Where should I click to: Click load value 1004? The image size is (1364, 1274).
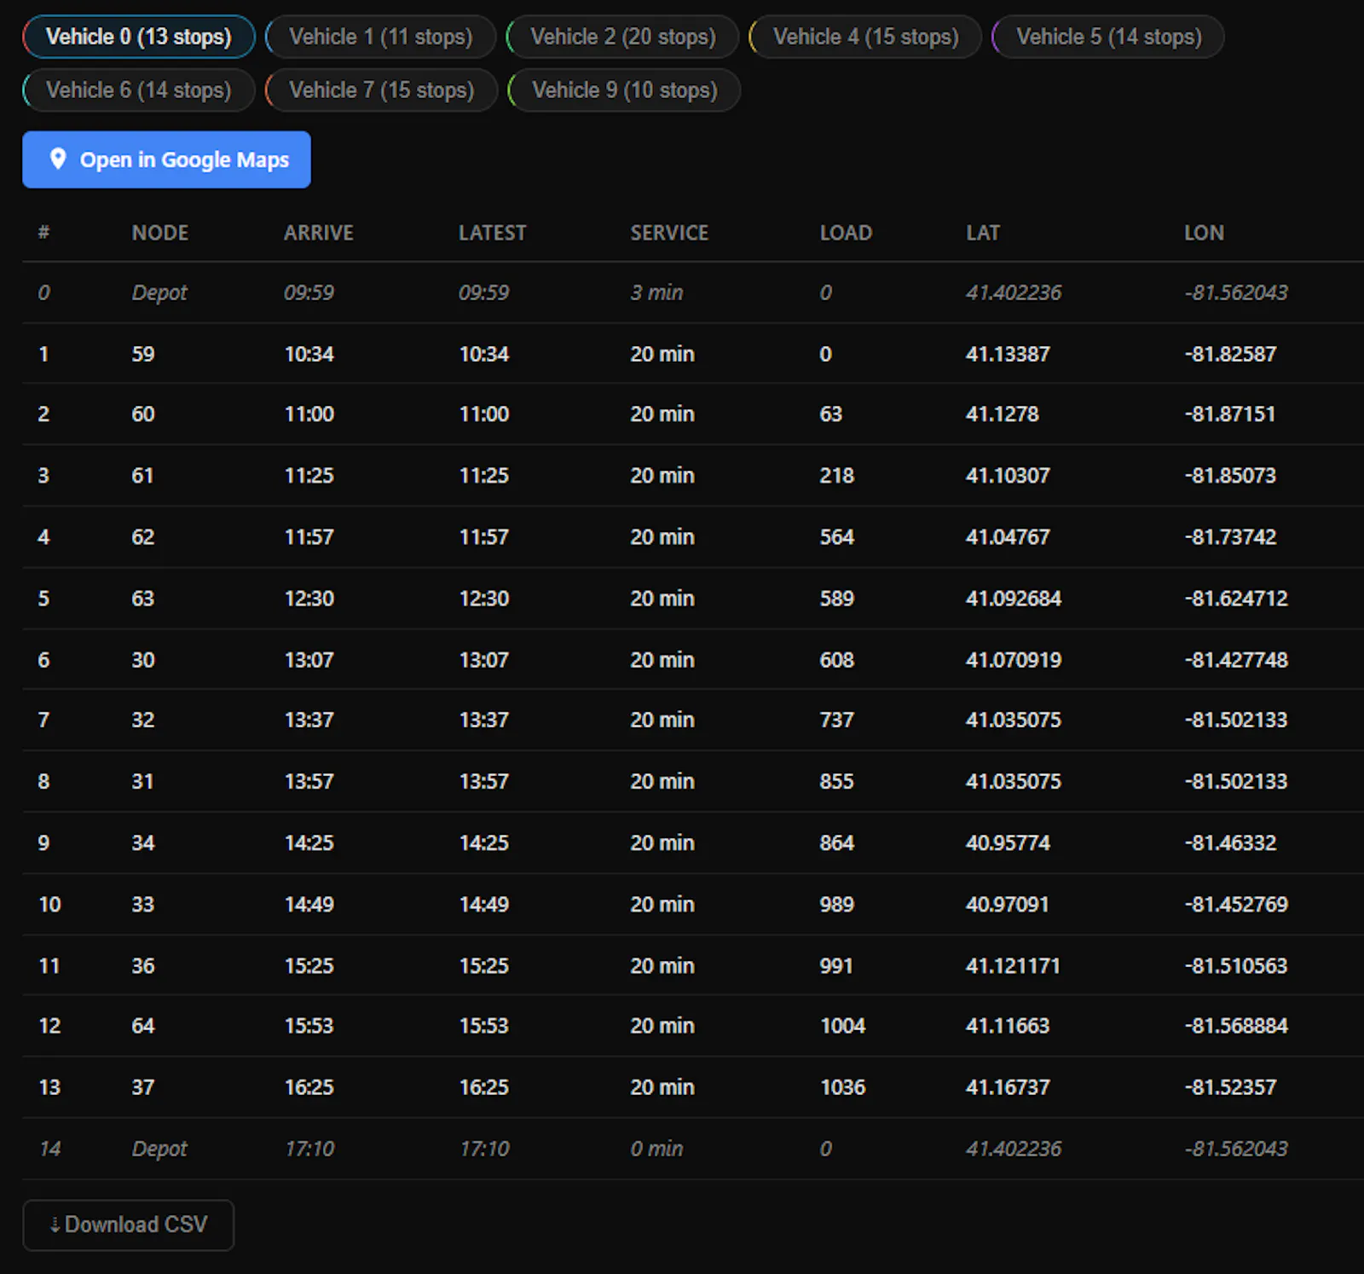click(x=842, y=1026)
